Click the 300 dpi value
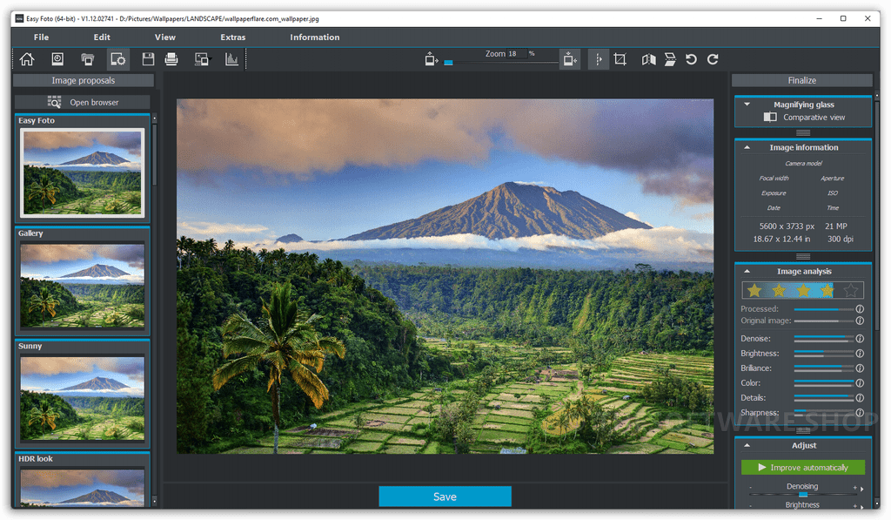 coord(841,239)
